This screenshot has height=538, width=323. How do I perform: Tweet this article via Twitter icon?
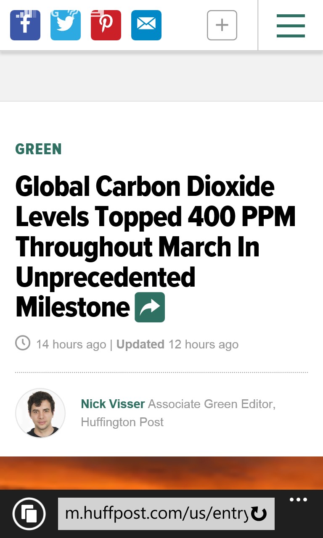66,25
